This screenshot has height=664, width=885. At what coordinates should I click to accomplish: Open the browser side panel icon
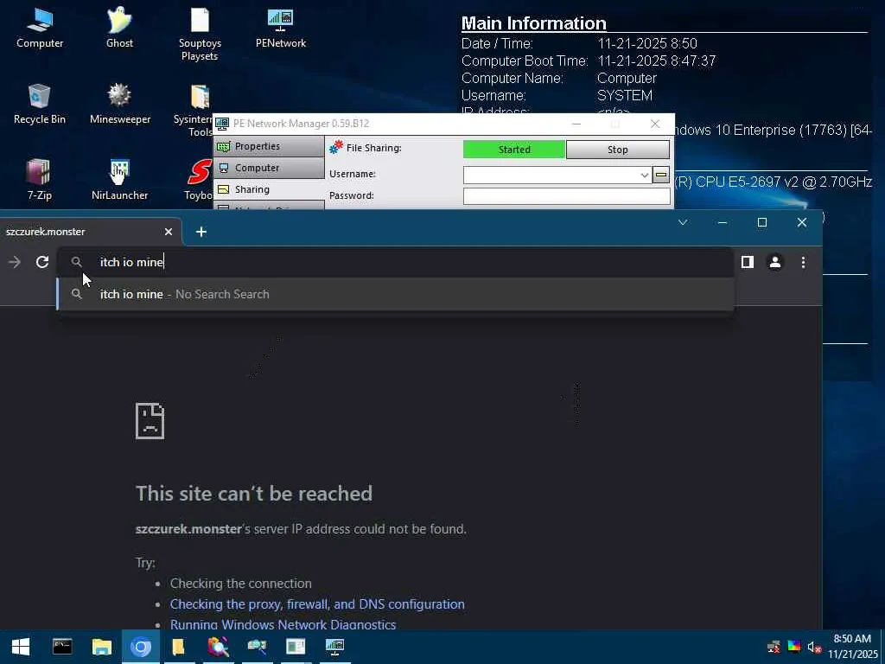coord(748,262)
